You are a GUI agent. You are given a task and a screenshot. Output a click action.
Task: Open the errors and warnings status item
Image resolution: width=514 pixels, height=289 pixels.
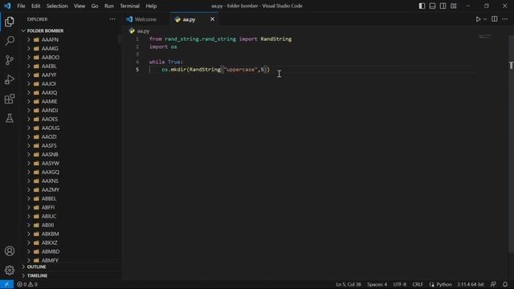27,284
